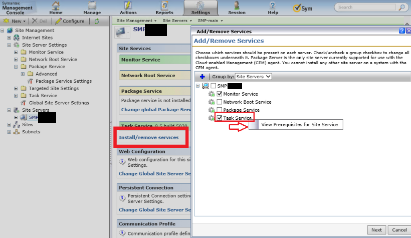Click the Subnets icon
This screenshot has width=411, height=238.
click(x=16, y=132)
